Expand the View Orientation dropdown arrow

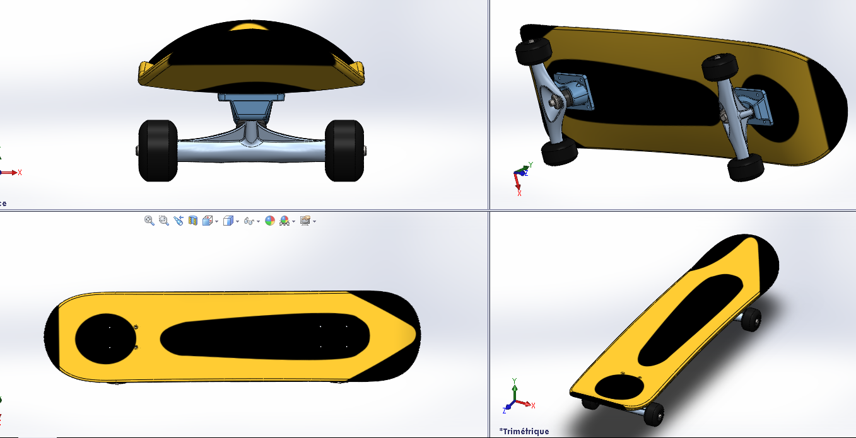tap(216, 221)
